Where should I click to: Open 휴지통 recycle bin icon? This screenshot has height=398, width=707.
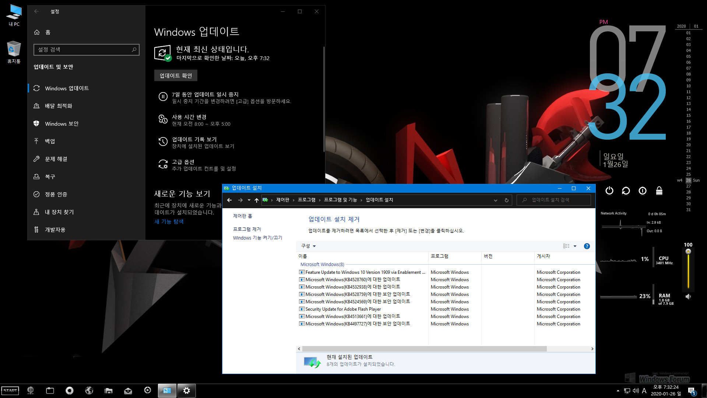[14, 52]
